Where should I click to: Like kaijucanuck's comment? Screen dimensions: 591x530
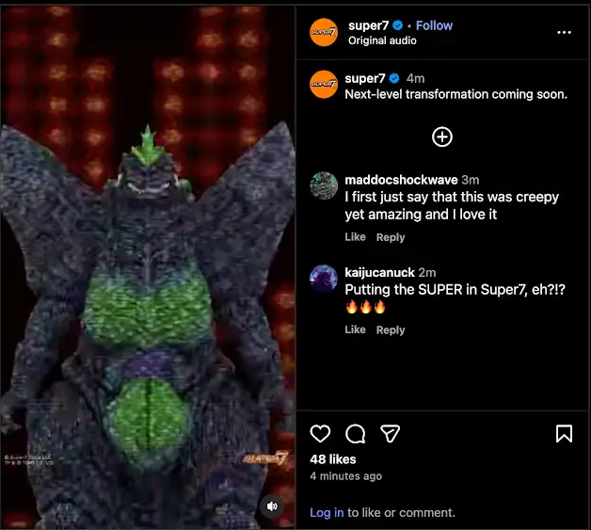[355, 329]
